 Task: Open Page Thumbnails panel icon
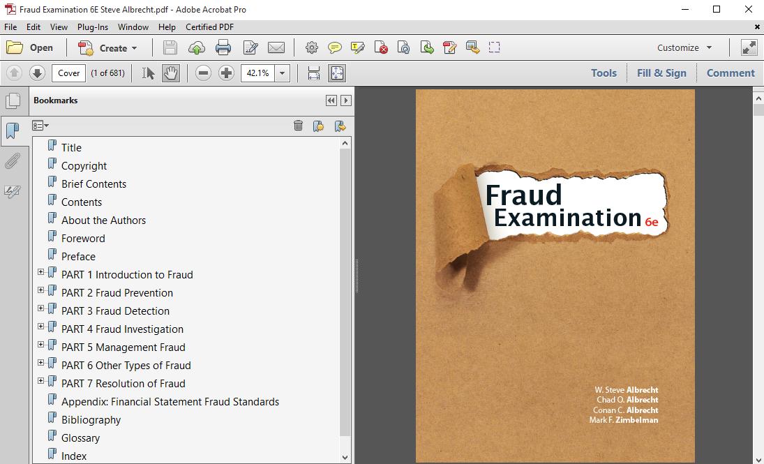[x=13, y=101]
